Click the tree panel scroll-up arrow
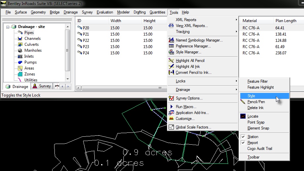This screenshot has height=171, width=304. tap(67, 27)
